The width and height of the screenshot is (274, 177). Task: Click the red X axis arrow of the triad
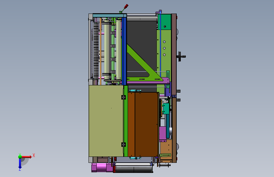tap(27, 157)
